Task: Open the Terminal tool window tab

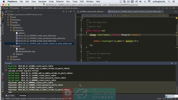Action: [22, 96]
